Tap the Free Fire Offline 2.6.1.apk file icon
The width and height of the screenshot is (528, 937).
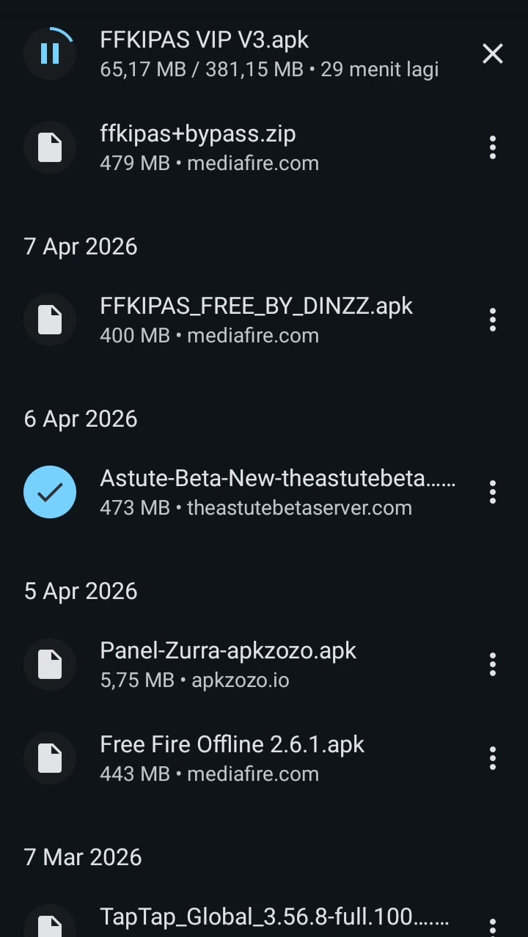pyautogui.click(x=50, y=758)
